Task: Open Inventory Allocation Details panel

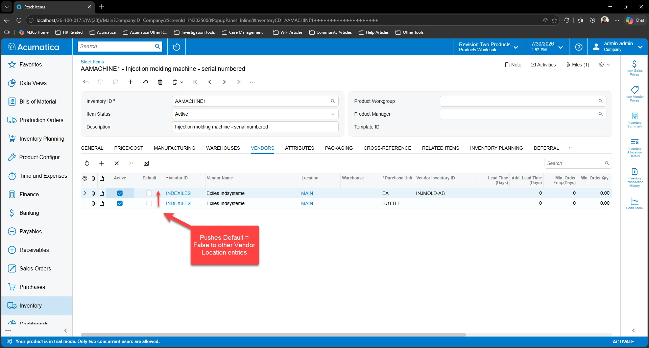Action: coord(634,147)
